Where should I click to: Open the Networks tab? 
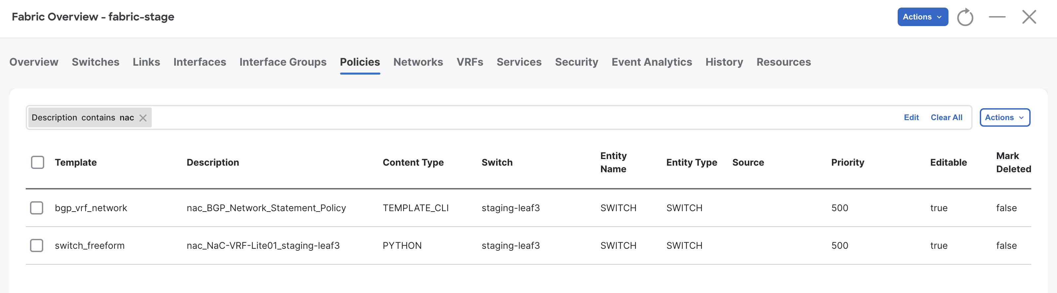(418, 62)
